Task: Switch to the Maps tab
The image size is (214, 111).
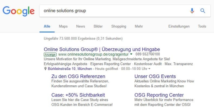Action: pyautogui.click(x=63, y=26)
